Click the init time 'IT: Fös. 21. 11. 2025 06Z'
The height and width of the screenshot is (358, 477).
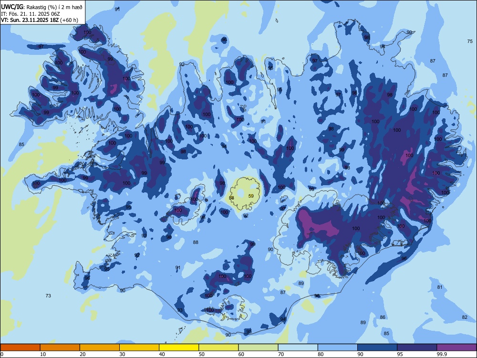pos(31,14)
